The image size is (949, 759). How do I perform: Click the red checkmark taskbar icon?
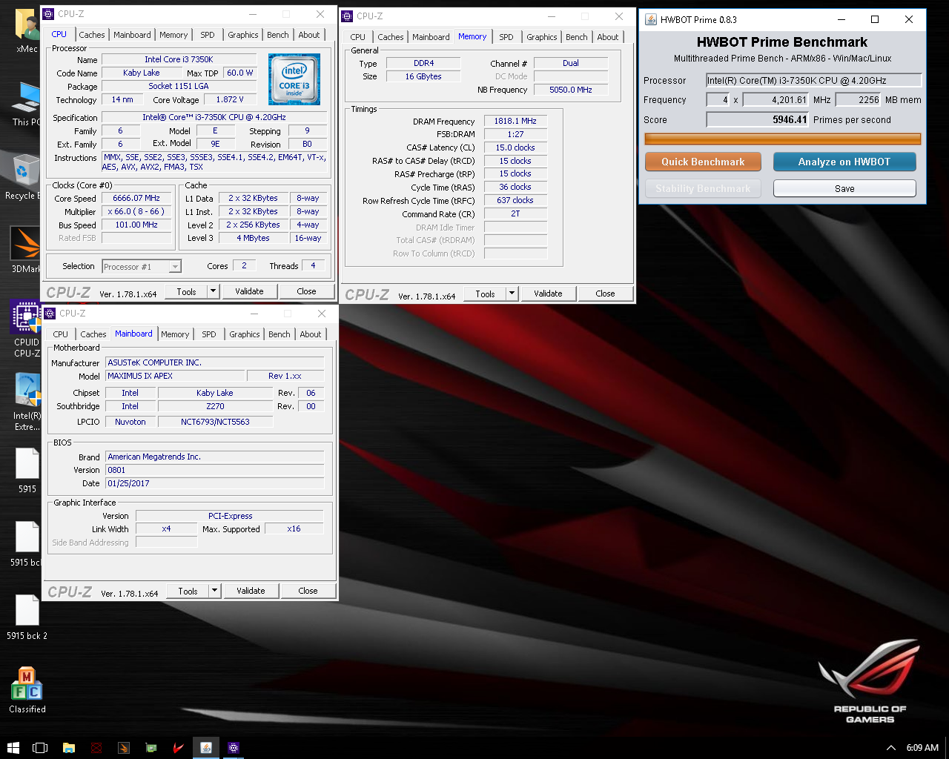point(178,747)
